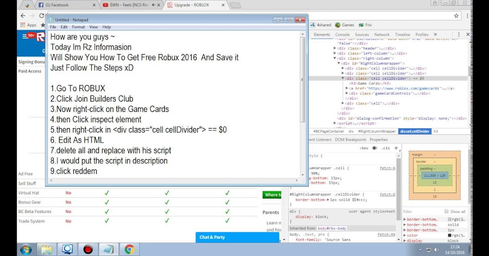Show more DevTools tabs chevron

pyautogui.click(x=435, y=35)
